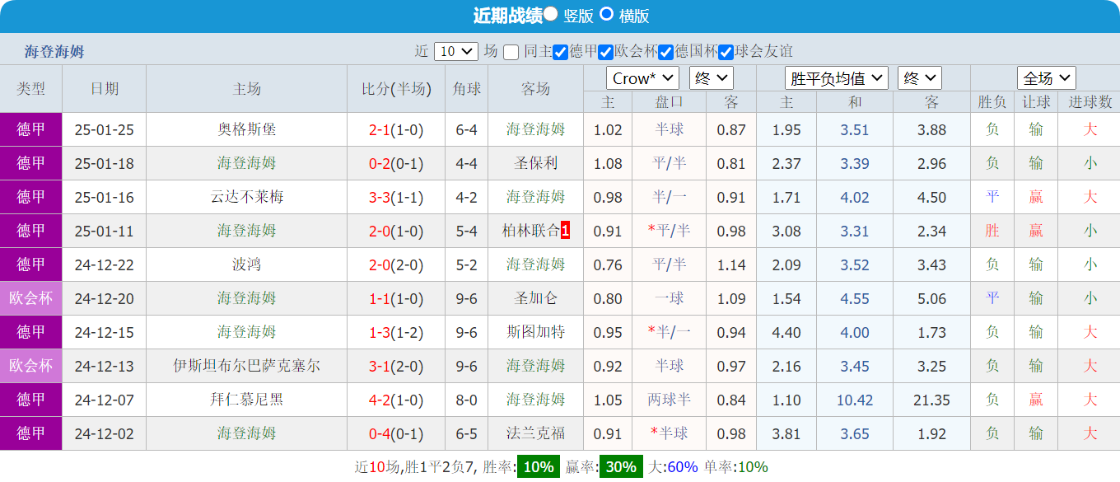Select the 竖版 layout radio button
1120x482 pixels.
[x=550, y=14]
